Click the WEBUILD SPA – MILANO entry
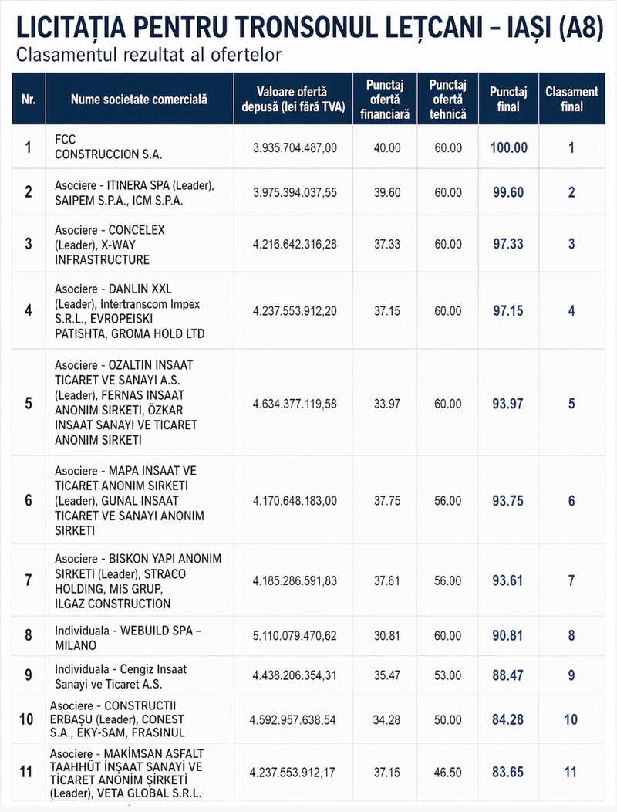Viewport: 617px width, 812px height. point(128,638)
